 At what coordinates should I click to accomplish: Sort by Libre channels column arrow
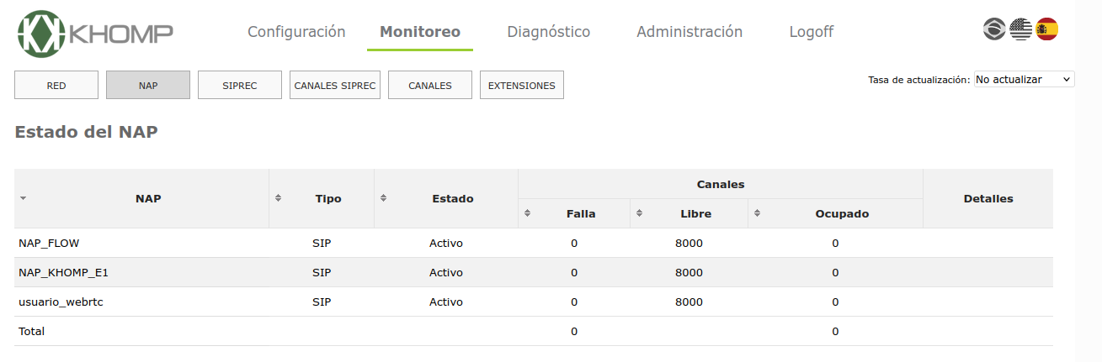(639, 213)
